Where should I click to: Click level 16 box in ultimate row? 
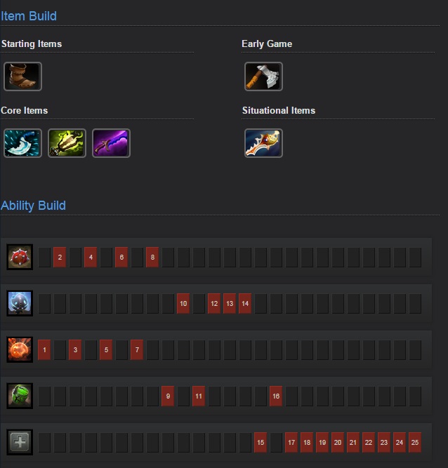click(276, 396)
